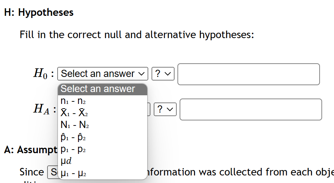Click the H0 value text box
The height and width of the screenshot is (183, 334).
click(248, 74)
